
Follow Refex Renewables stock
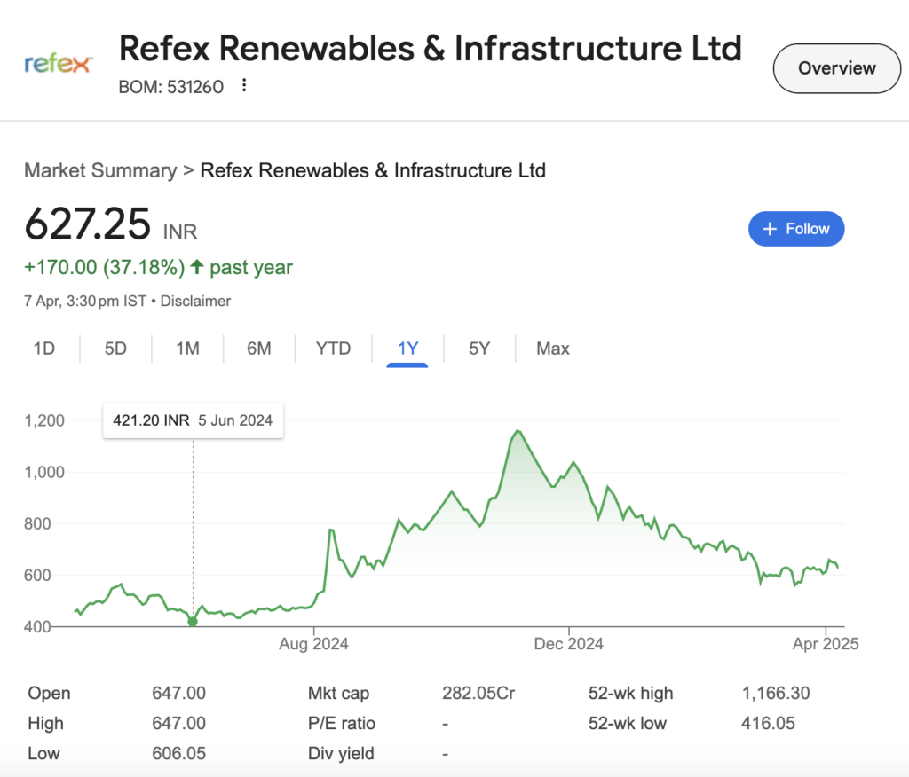pyautogui.click(x=796, y=229)
